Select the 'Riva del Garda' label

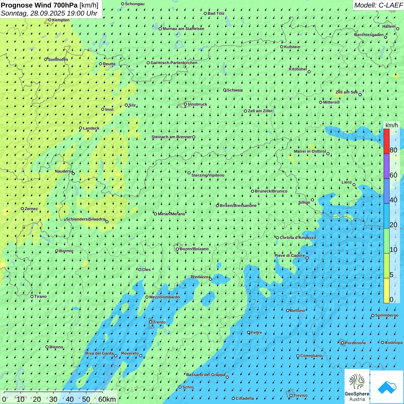(100, 353)
